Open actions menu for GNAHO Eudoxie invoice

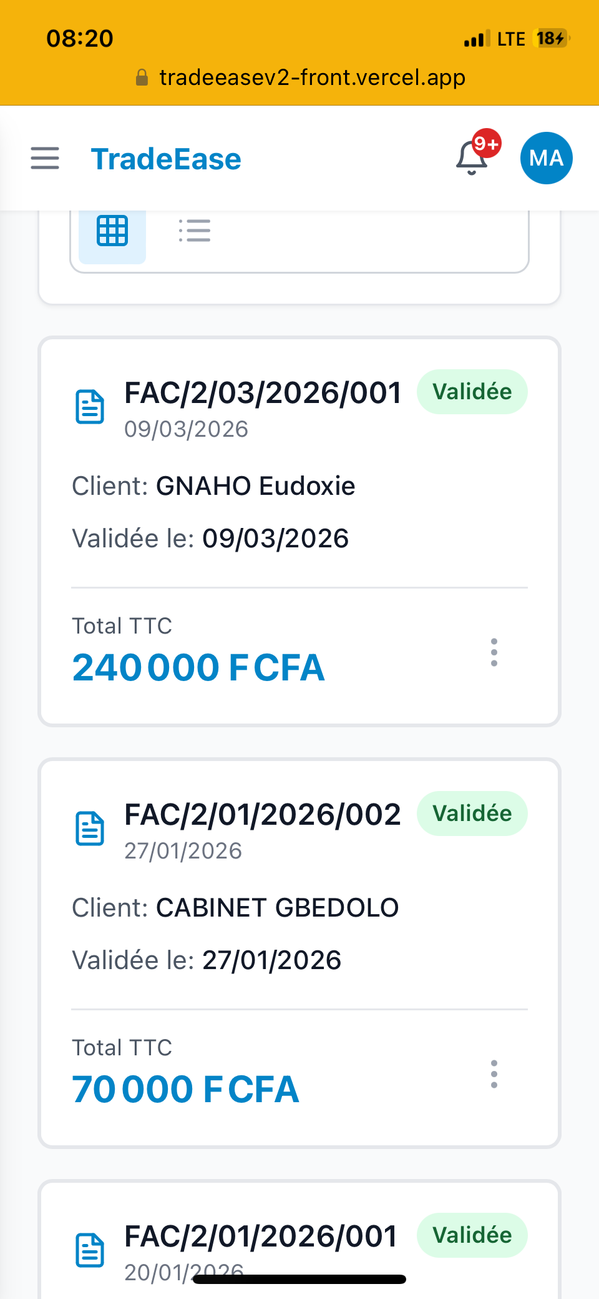point(494,652)
